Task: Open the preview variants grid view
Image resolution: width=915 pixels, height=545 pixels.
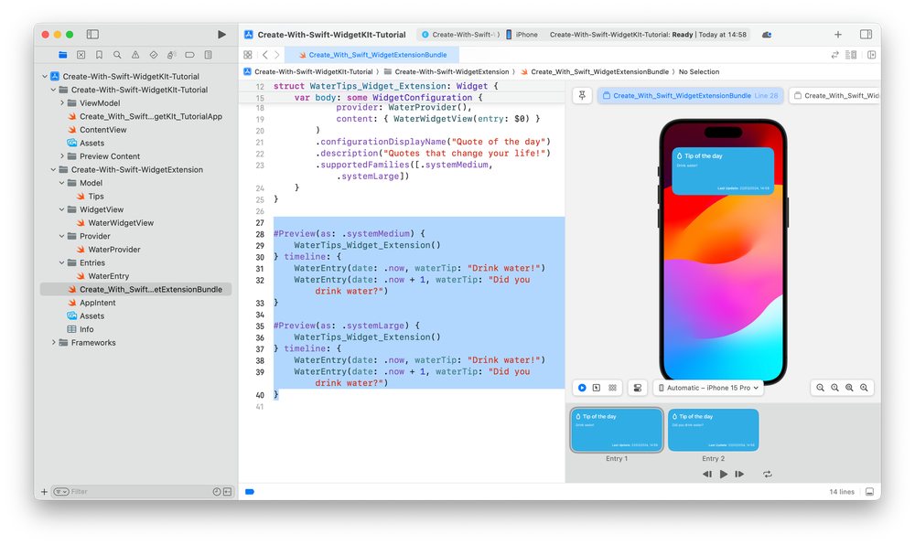Action: click(x=611, y=388)
